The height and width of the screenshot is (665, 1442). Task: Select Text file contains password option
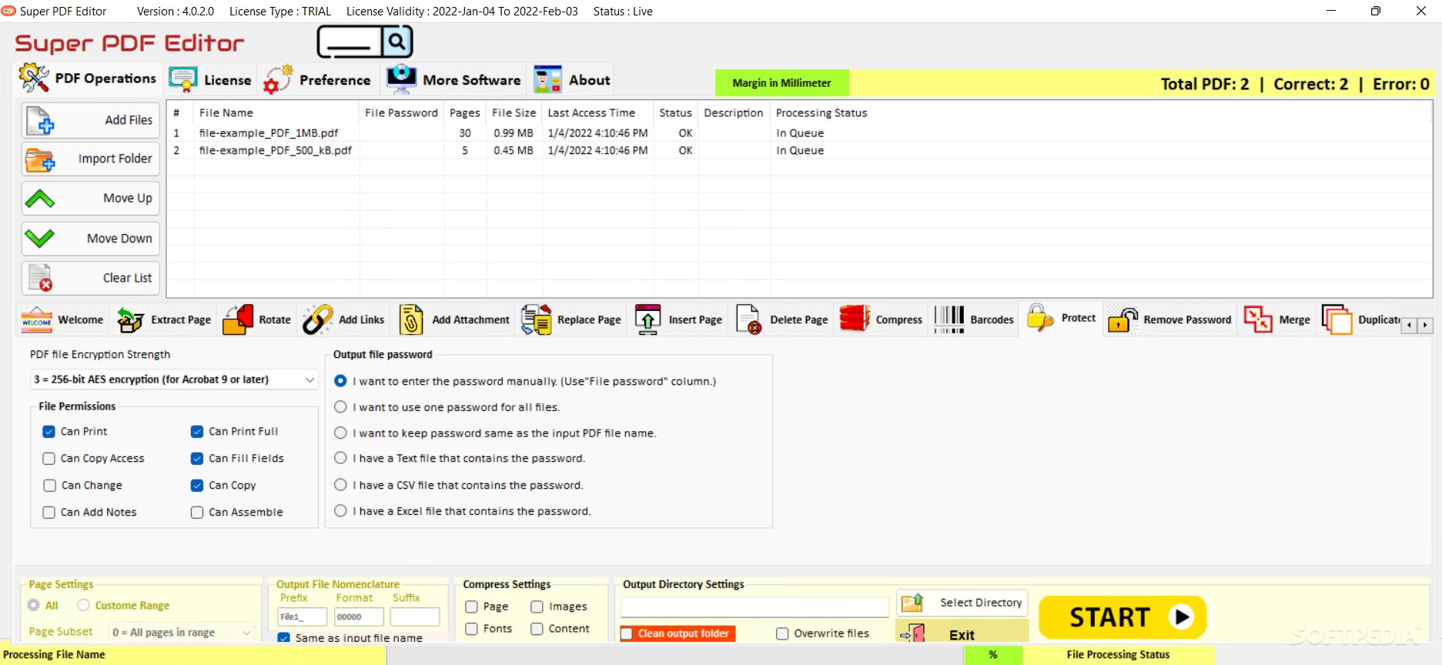coord(340,458)
